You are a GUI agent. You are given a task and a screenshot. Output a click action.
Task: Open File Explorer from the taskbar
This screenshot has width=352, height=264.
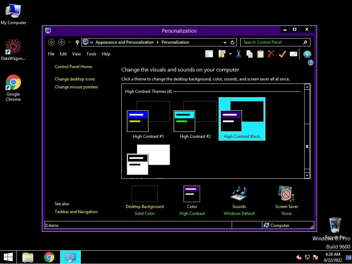(x=28, y=257)
